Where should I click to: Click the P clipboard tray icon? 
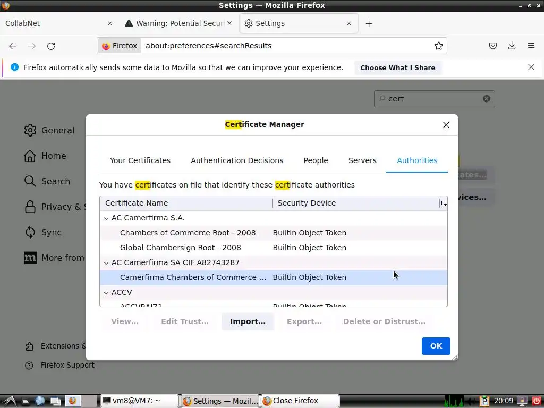point(484,401)
